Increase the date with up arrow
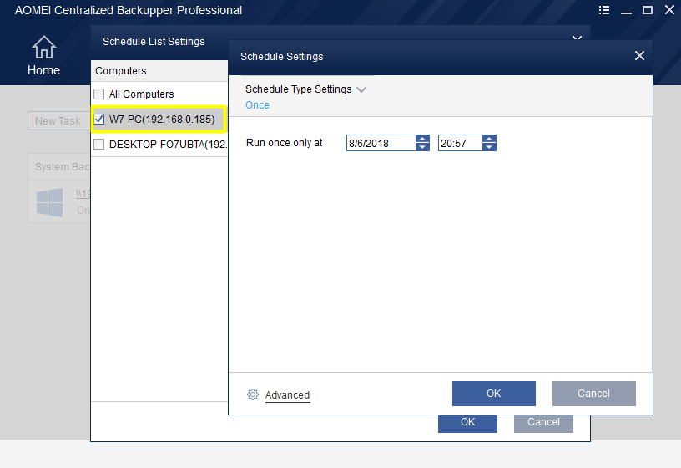The height and width of the screenshot is (468, 681). [422, 140]
